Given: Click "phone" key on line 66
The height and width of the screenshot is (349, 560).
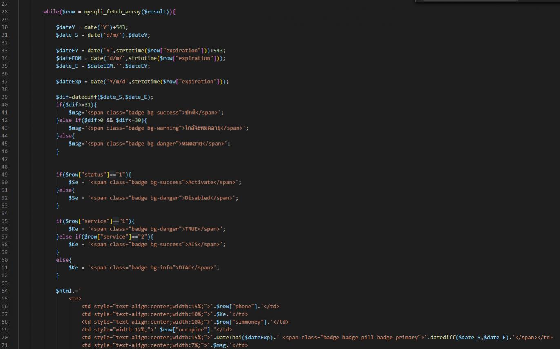Looking at the screenshot, I should click(244, 306).
